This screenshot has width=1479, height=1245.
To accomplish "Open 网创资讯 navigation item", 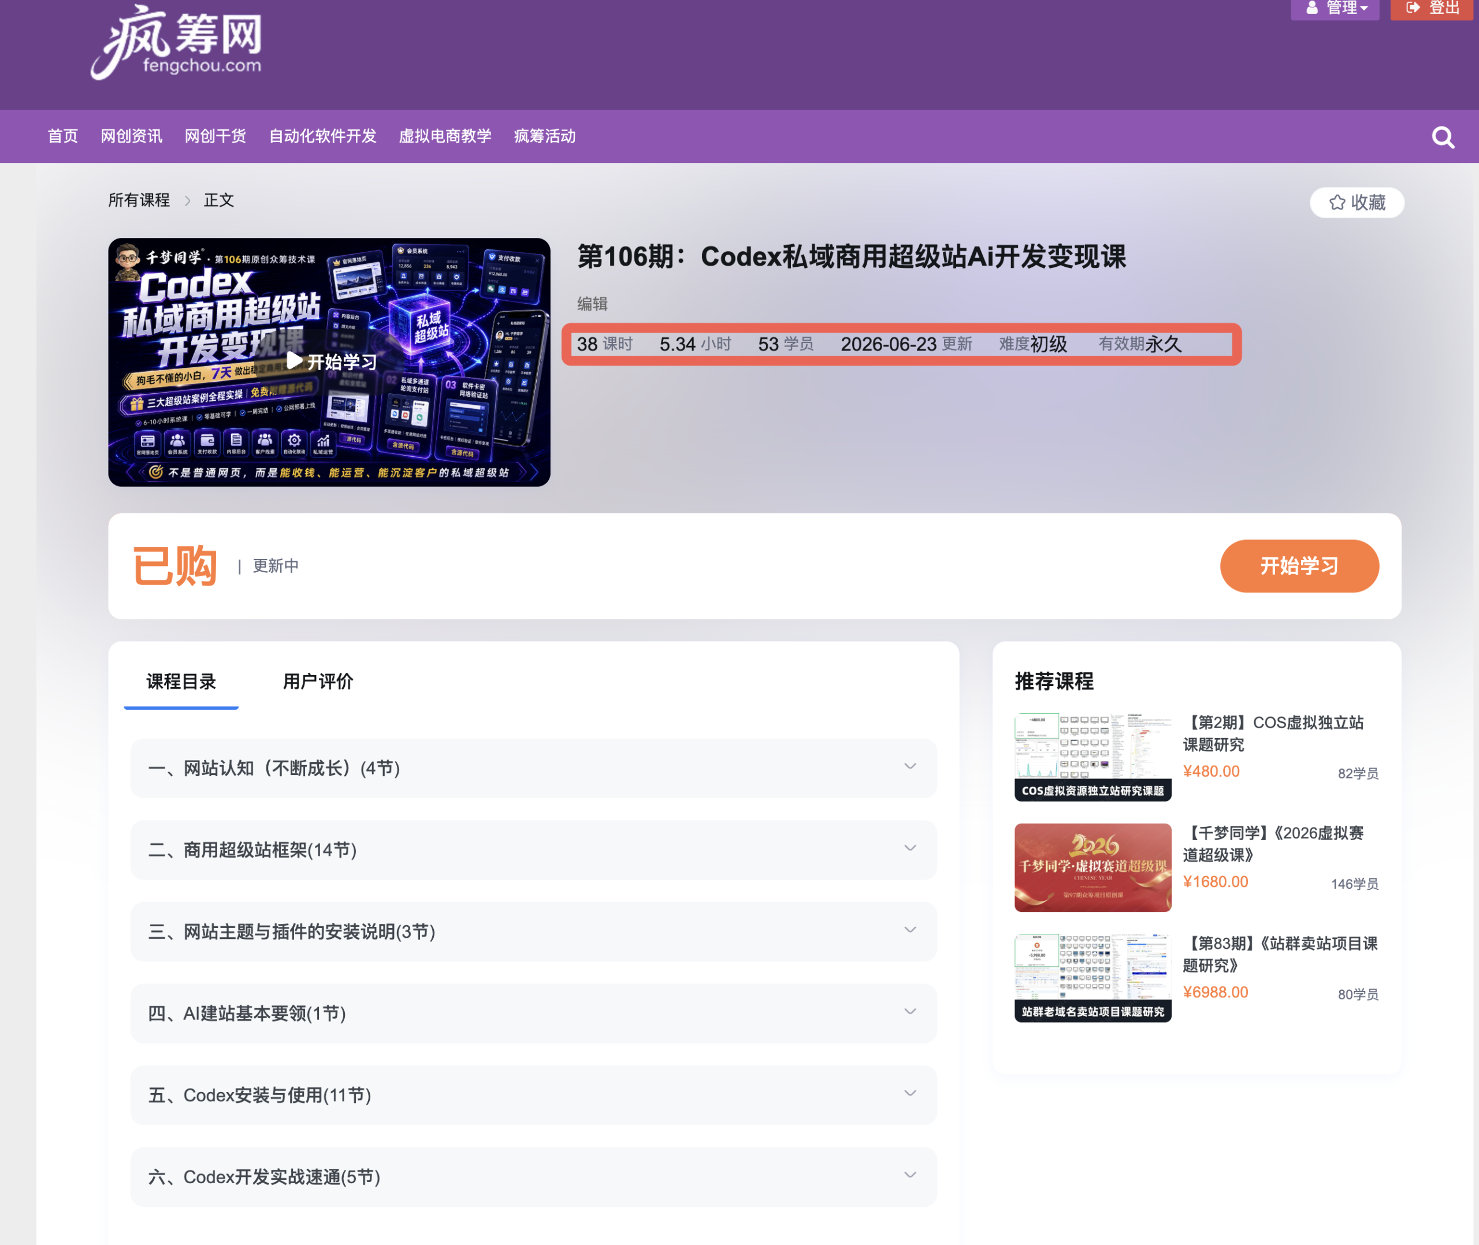I will tap(131, 136).
